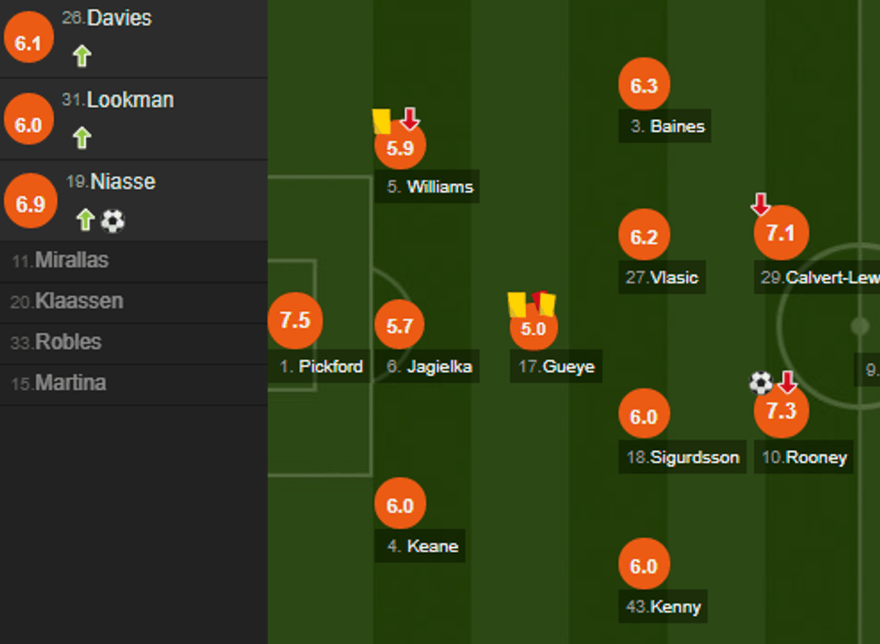The height and width of the screenshot is (644, 880).
Task: Open the Baines player label
Action: click(x=666, y=126)
